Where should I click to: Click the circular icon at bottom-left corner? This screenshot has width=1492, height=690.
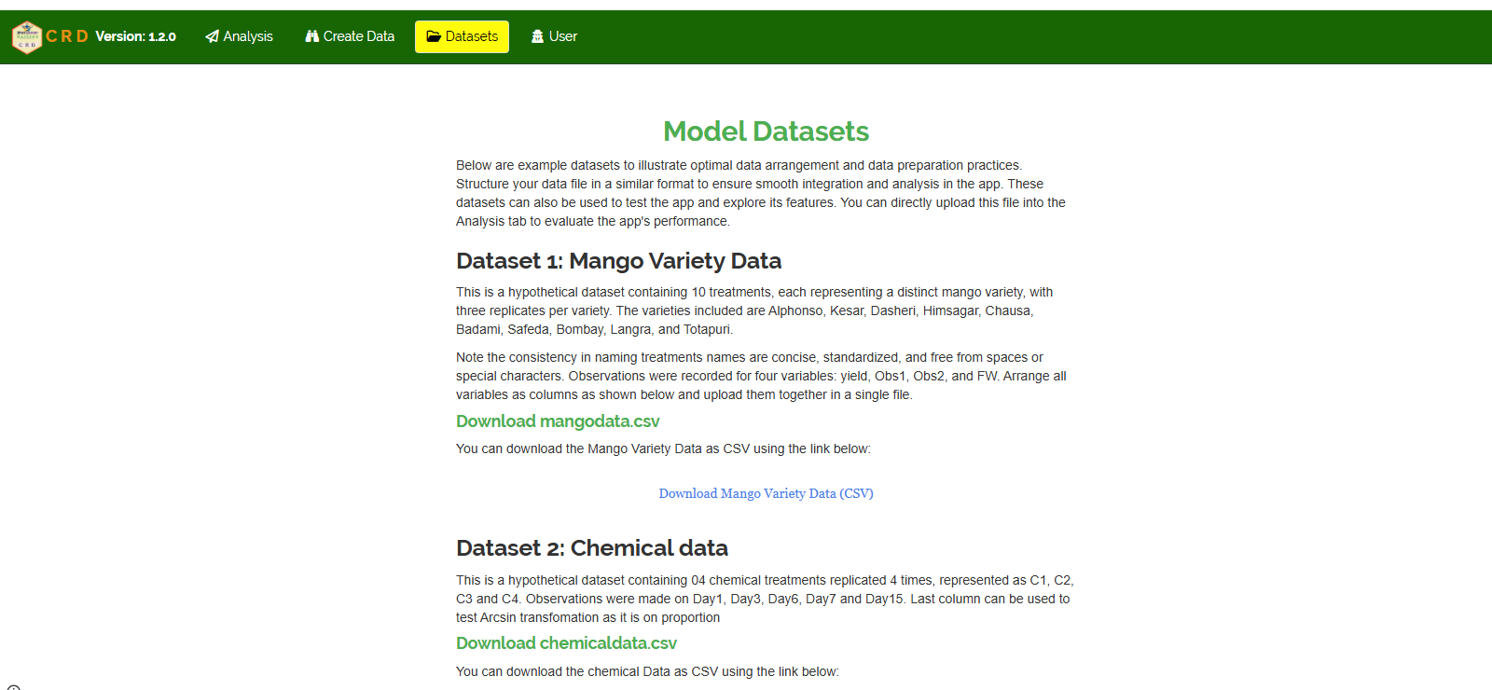[13, 687]
